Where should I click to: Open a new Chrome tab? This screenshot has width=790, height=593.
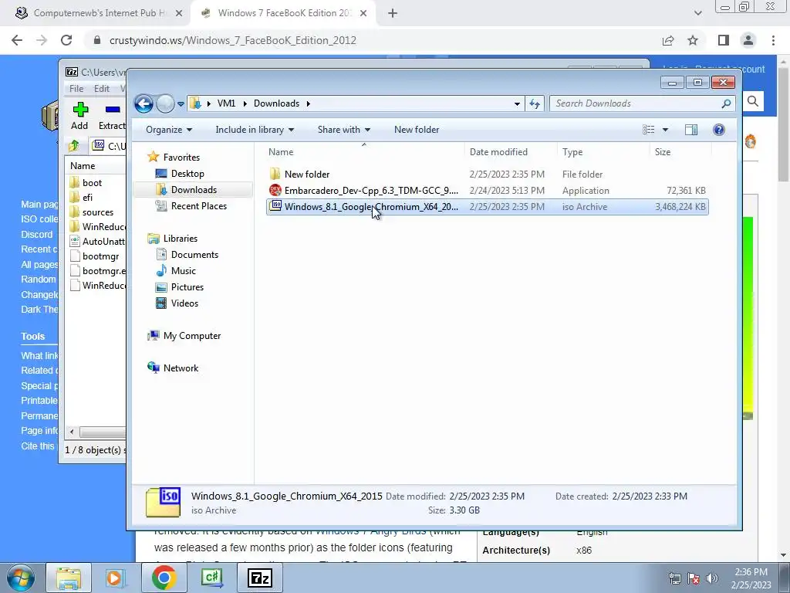(393, 13)
